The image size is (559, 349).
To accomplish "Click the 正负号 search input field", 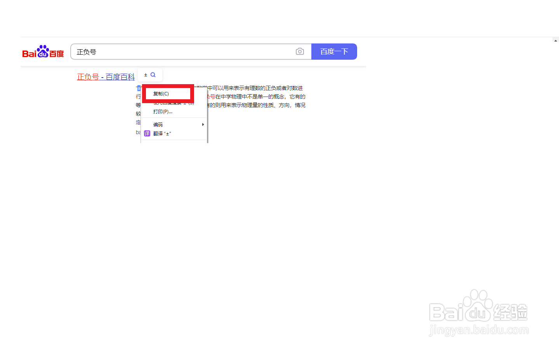I will point(191,52).
